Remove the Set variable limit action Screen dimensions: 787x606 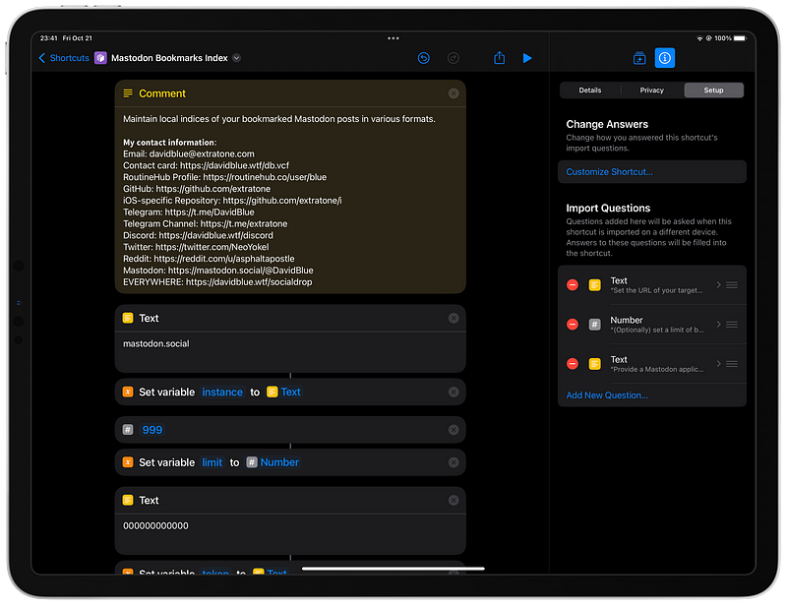click(454, 462)
